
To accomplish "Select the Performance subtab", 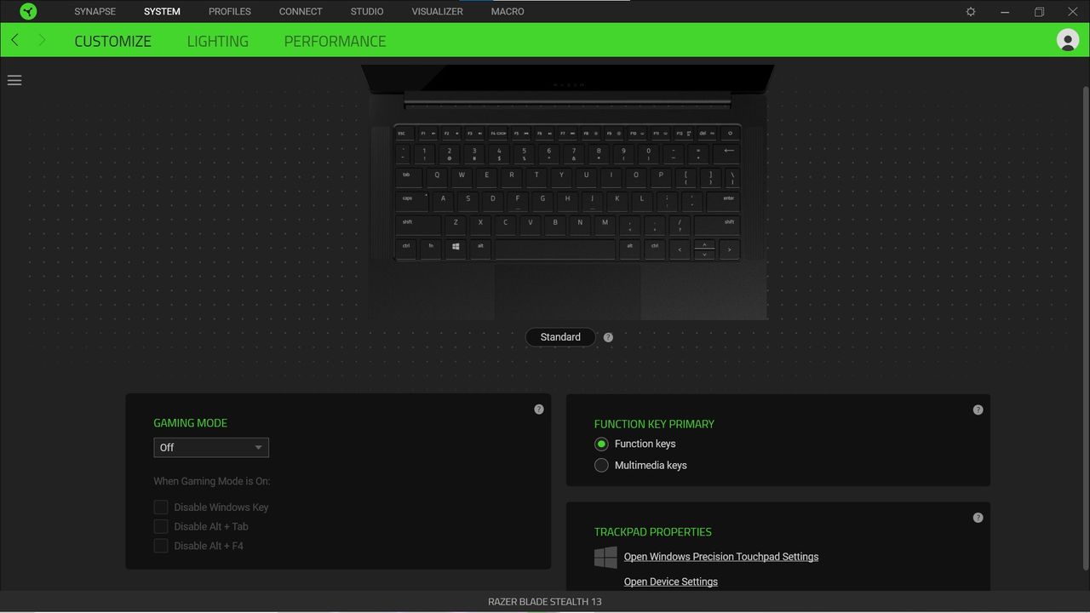I will (335, 41).
